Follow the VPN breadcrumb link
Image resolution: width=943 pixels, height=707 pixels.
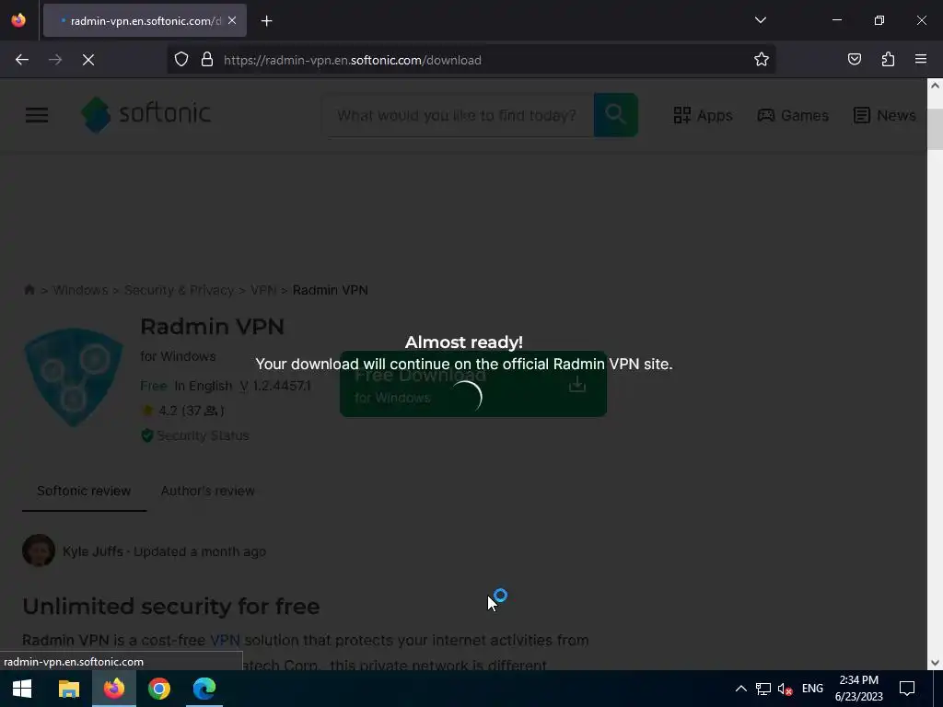tap(262, 290)
